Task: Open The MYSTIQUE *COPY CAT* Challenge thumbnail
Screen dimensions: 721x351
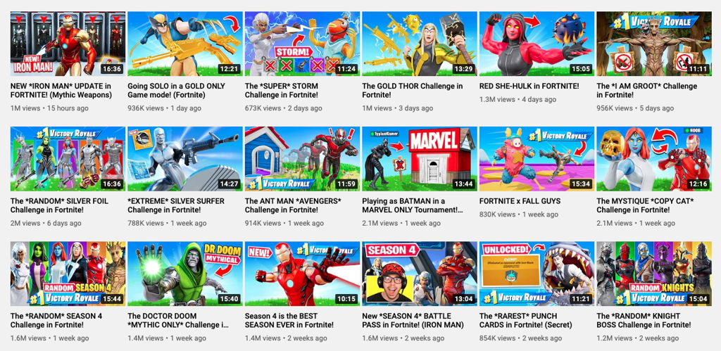Action: coord(654,159)
